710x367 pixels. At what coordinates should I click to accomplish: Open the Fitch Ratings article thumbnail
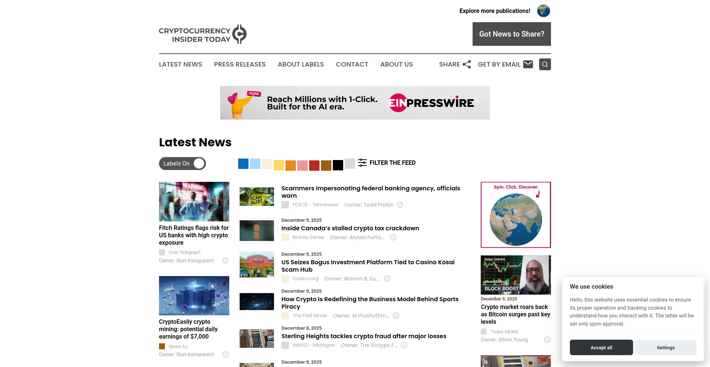194,201
